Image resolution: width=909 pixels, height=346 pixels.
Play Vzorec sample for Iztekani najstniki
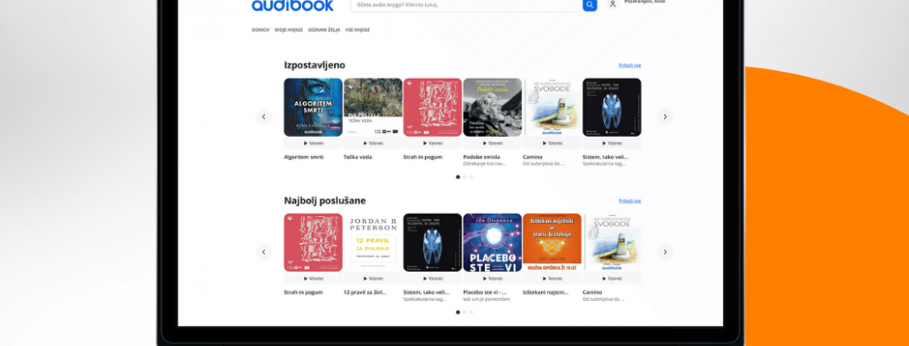552,279
